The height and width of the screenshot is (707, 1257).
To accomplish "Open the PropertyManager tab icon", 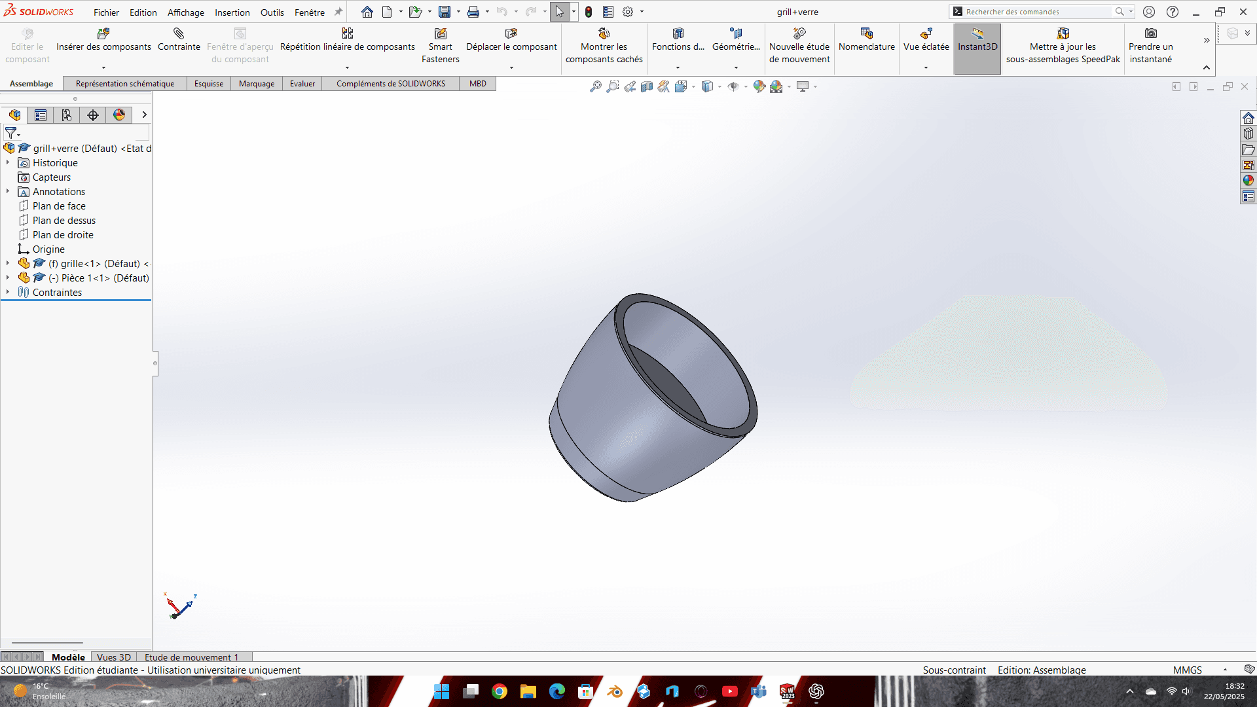I will tap(41, 115).
